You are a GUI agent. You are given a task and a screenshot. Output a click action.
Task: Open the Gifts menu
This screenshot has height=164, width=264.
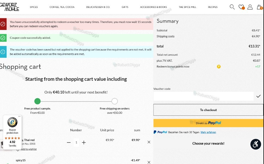pyautogui.click(x=125, y=7)
